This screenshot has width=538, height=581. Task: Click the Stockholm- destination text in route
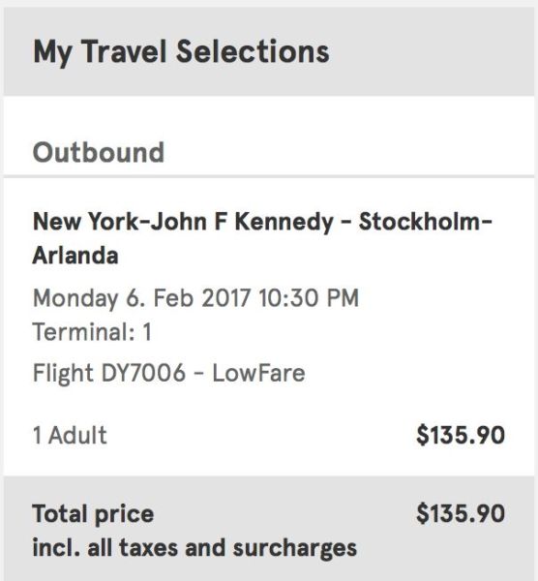[x=426, y=222]
